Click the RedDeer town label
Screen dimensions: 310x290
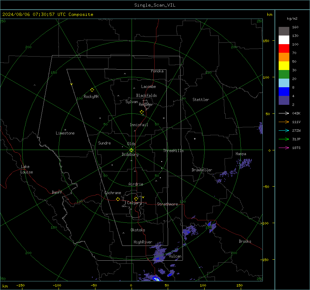(146, 104)
